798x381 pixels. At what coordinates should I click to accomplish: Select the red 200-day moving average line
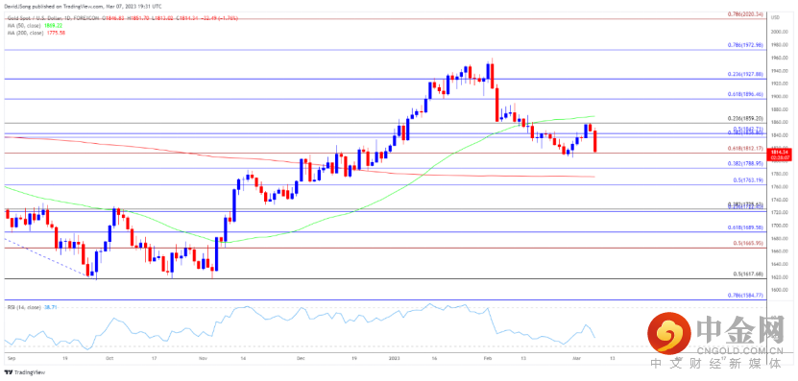point(305,163)
